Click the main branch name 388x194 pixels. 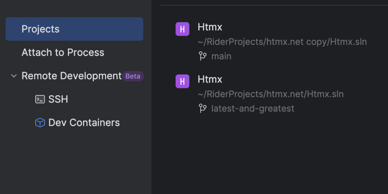click(x=221, y=56)
